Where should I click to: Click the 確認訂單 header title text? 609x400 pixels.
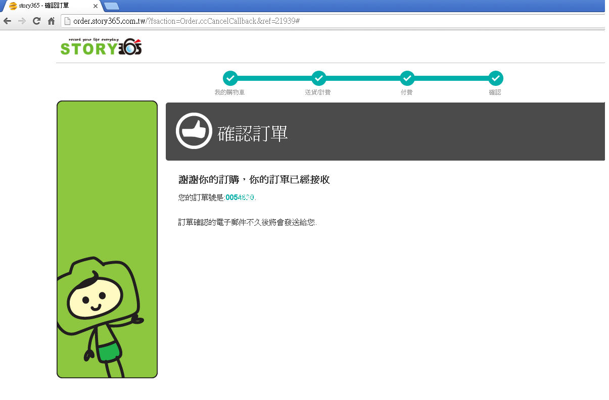coord(253,133)
